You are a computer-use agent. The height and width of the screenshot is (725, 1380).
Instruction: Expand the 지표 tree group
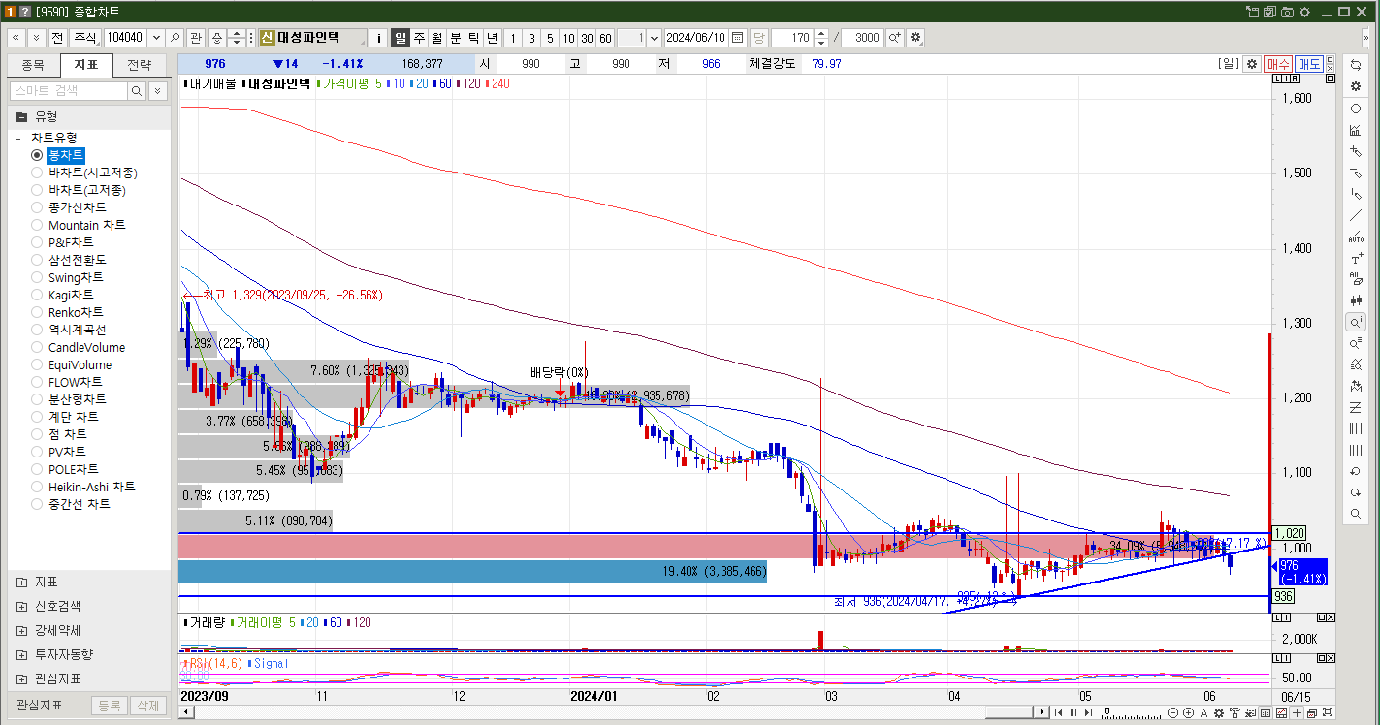click(21, 582)
